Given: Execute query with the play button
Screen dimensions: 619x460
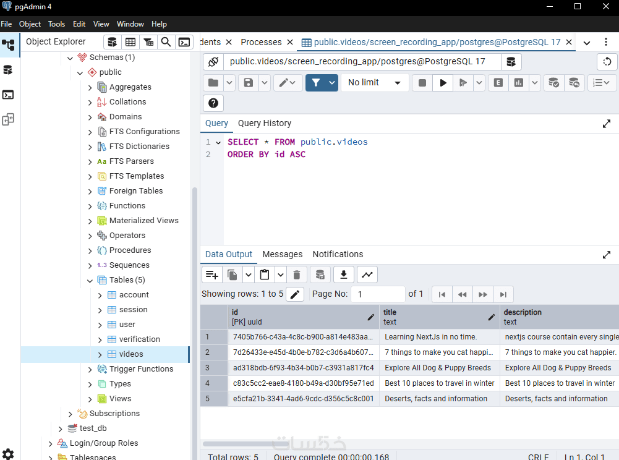Looking at the screenshot, I should point(443,82).
